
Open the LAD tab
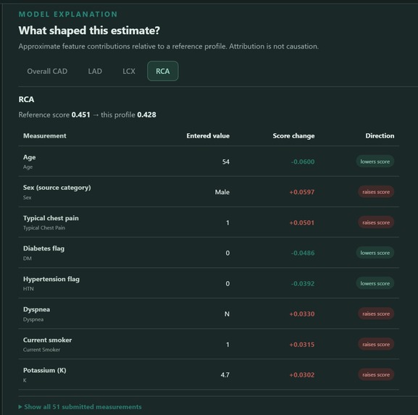point(95,71)
